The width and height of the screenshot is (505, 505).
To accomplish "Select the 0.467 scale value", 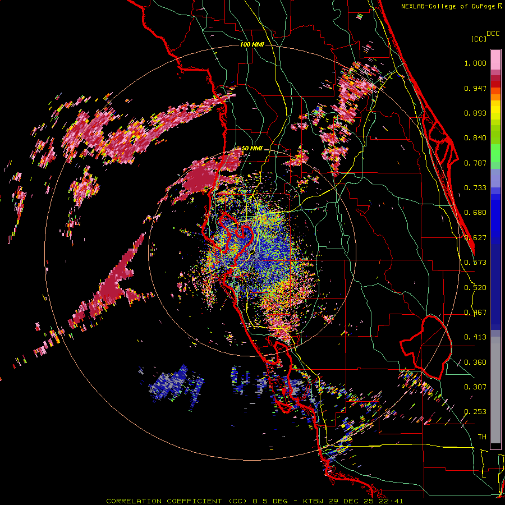I will 475,313.
